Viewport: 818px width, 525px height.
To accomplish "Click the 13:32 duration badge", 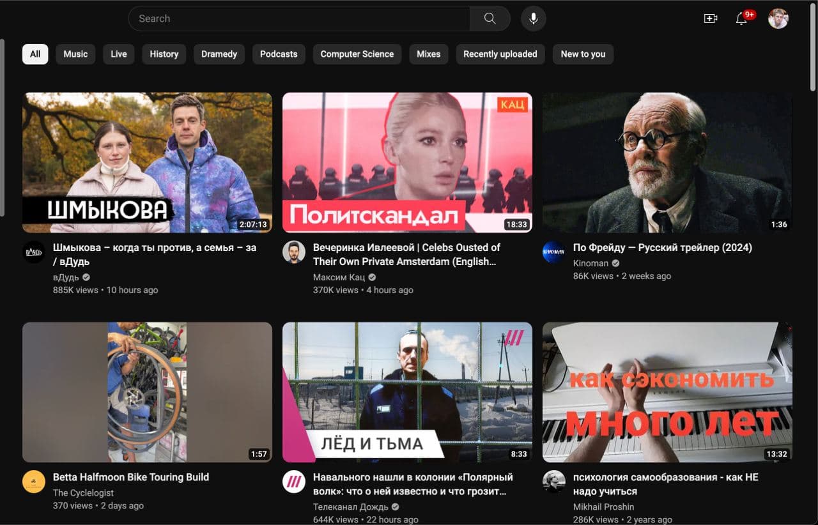I will click(776, 454).
